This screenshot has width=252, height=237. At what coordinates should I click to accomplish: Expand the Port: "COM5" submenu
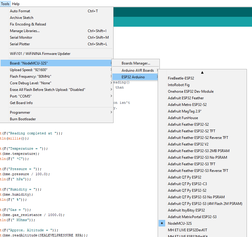click(x=56, y=96)
